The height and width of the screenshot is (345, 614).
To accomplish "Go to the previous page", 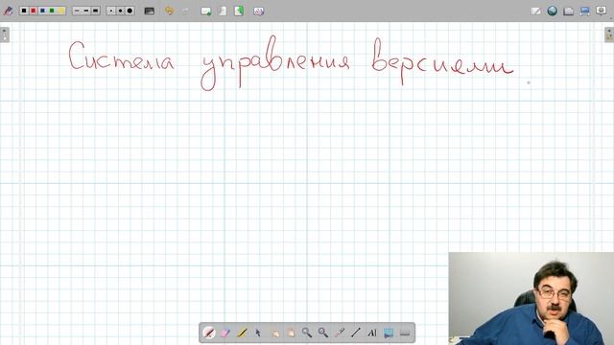I will 223,11.
